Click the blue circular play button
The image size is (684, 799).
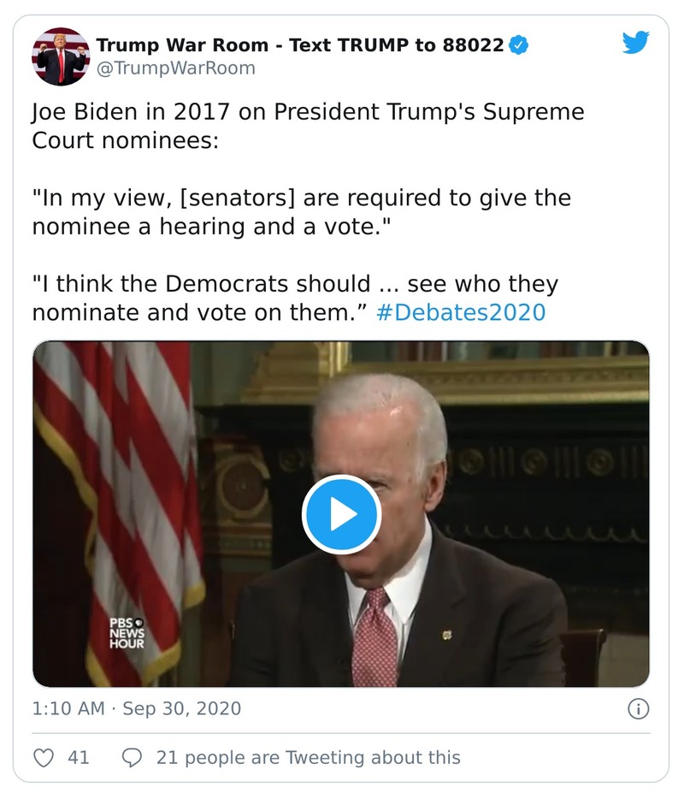click(342, 513)
